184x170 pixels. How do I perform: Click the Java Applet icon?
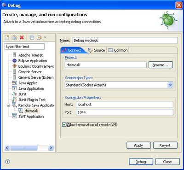(x=14, y=83)
